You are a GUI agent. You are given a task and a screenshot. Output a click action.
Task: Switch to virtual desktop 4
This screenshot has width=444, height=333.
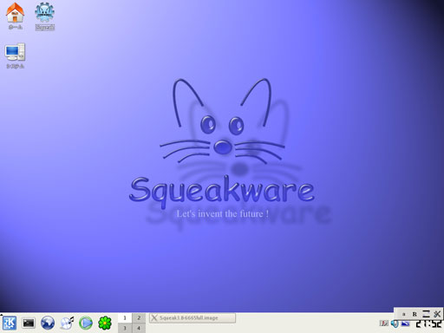pyautogui.click(x=139, y=328)
